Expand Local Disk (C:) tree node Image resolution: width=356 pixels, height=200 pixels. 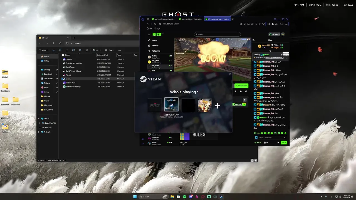40,123
